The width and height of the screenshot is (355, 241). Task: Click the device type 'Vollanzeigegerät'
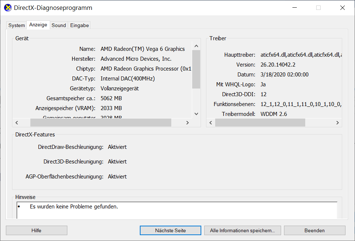[x=120, y=89]
